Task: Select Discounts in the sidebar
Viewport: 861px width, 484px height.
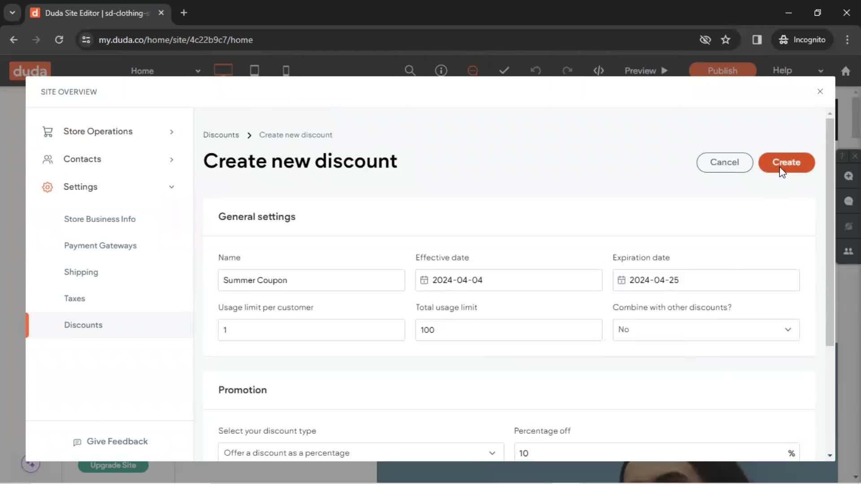Action: click(109, 325)
